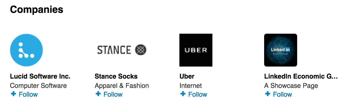Open the LinkedIn Economic G… showcase title
This screenshot has height=112, width=353.
pyautogui.click(x=301, y=76)
